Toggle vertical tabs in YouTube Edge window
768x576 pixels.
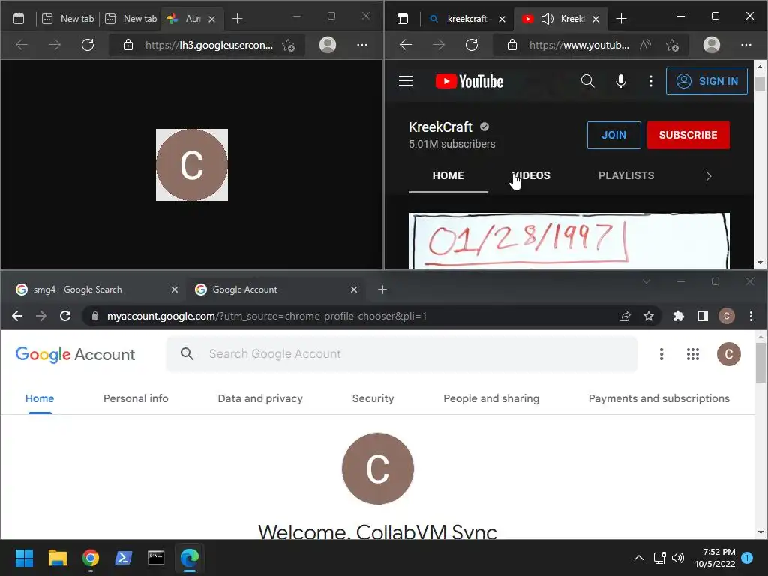coord(403,19)
